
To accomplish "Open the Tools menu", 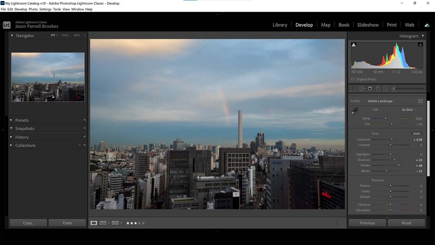I will [57, 9].
